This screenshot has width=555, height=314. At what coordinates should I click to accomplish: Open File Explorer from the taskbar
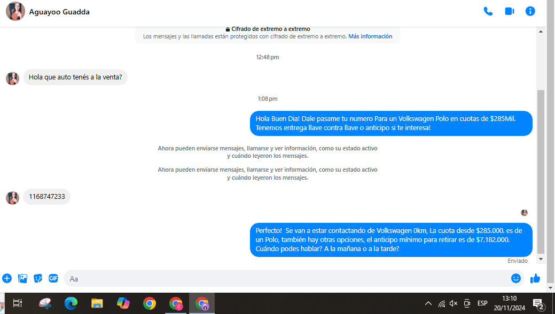(97, 303)
